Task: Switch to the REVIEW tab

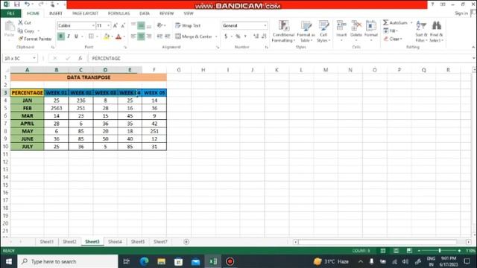Action: tap(166, 13)
